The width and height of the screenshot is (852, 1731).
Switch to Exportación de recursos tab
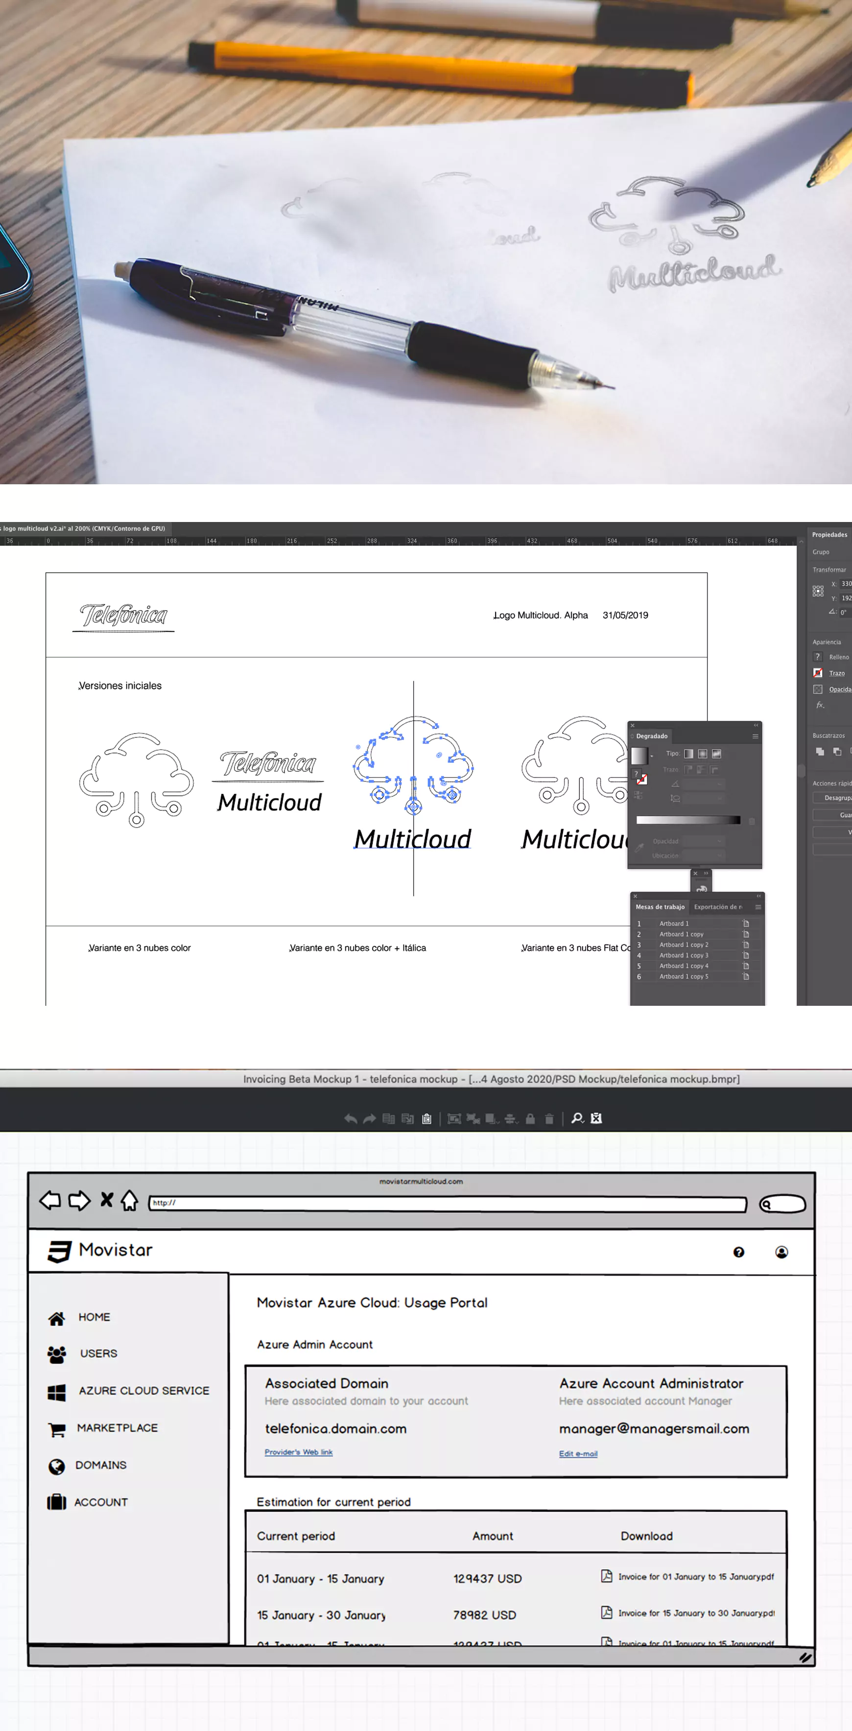[718, 906]
